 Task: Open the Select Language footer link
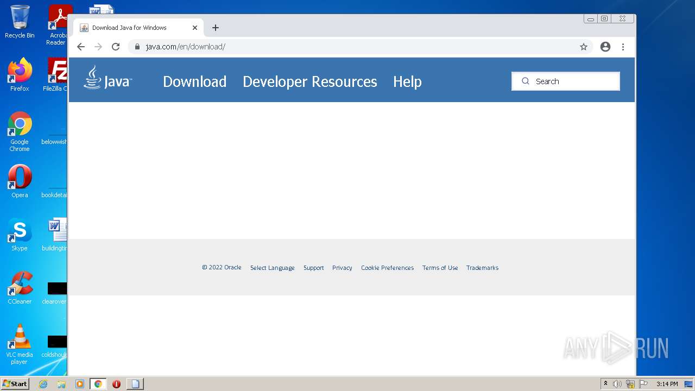273,268
